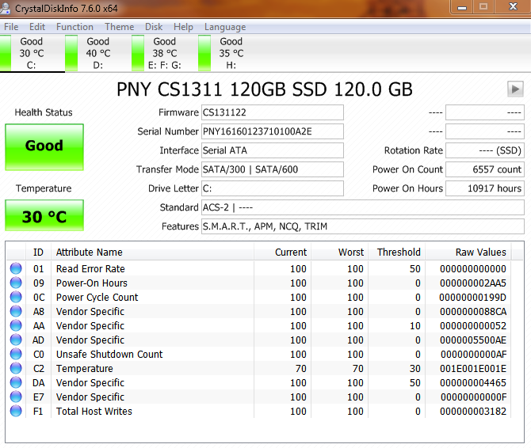Select the Unsafe Shutdown Count attribute text

[109, 354]
